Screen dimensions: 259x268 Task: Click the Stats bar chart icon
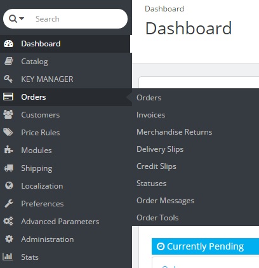[x=8, y=257]
